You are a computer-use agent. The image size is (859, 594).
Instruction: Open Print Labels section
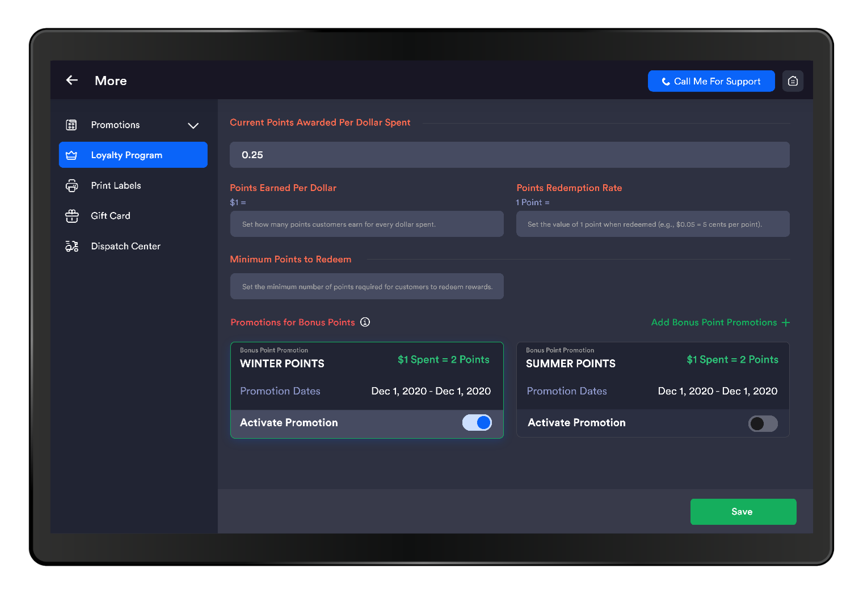[x=116, y=185]
